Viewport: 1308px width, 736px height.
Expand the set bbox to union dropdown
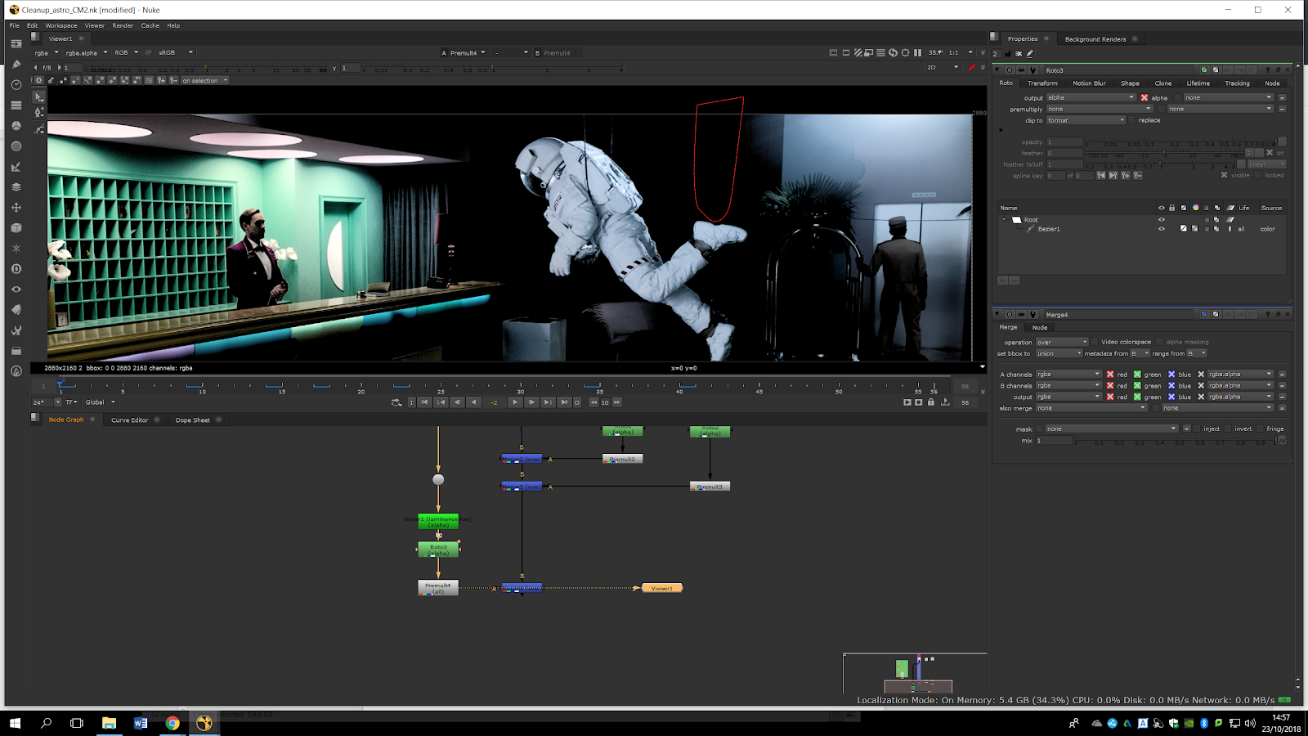[x=1059, y=353]
